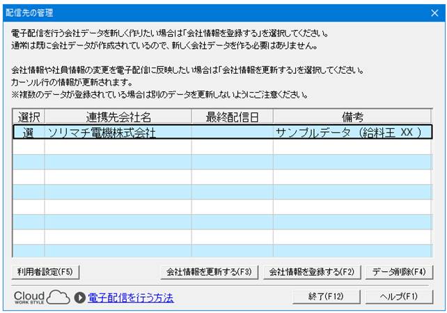This screenshot has width=447, height=313.
Task: Click the データ削除(F4) button
Action: click(399, 272)
